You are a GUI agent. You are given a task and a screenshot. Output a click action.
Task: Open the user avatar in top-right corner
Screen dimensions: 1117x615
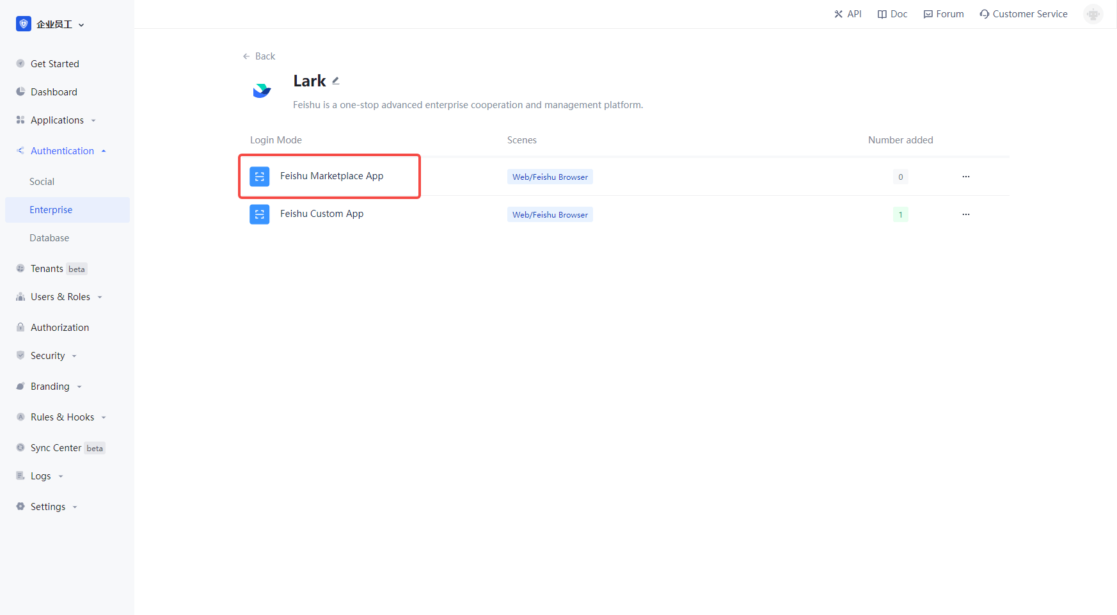(x=1093, y=14)
